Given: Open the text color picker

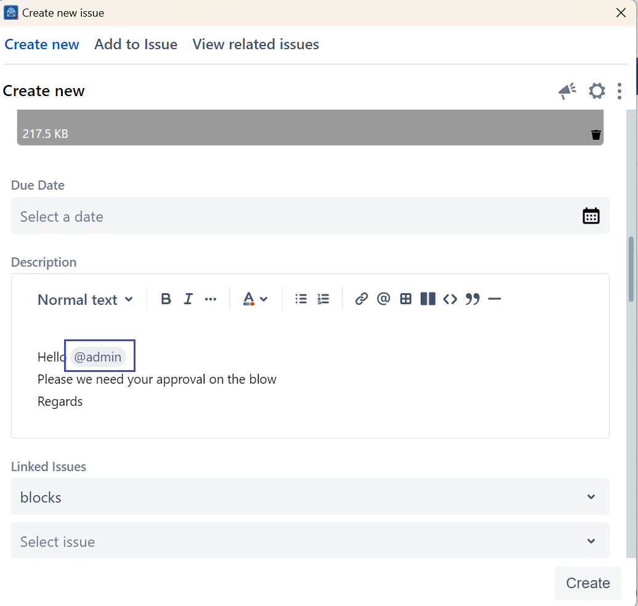Looking at the screenshot, I should pyautogui.click(x=255, y=299).
